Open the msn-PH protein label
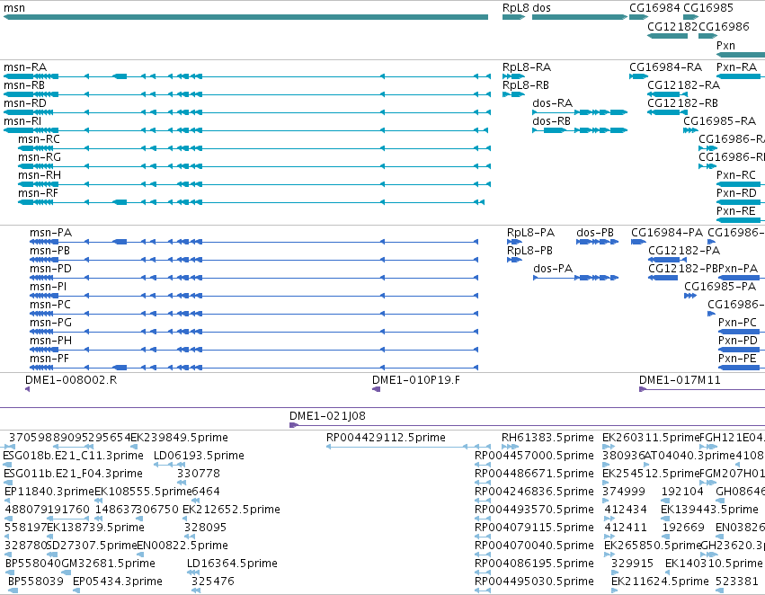 (x=50, y=342)
